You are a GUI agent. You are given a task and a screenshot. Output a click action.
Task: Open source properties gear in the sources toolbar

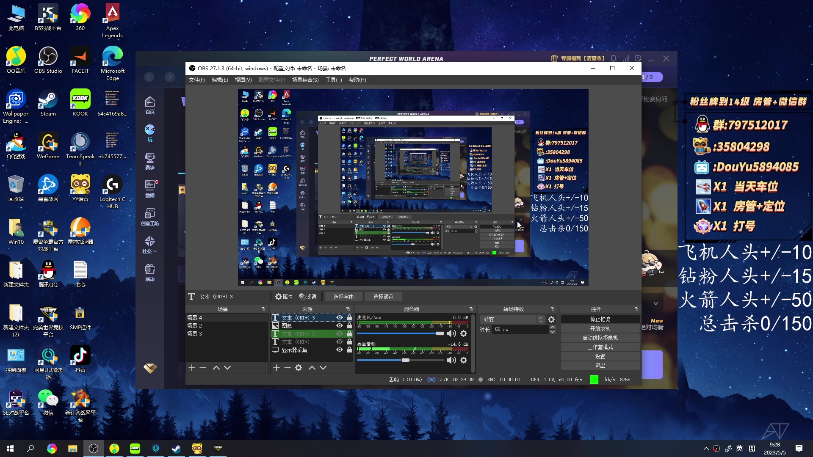[x=299, y=368]
